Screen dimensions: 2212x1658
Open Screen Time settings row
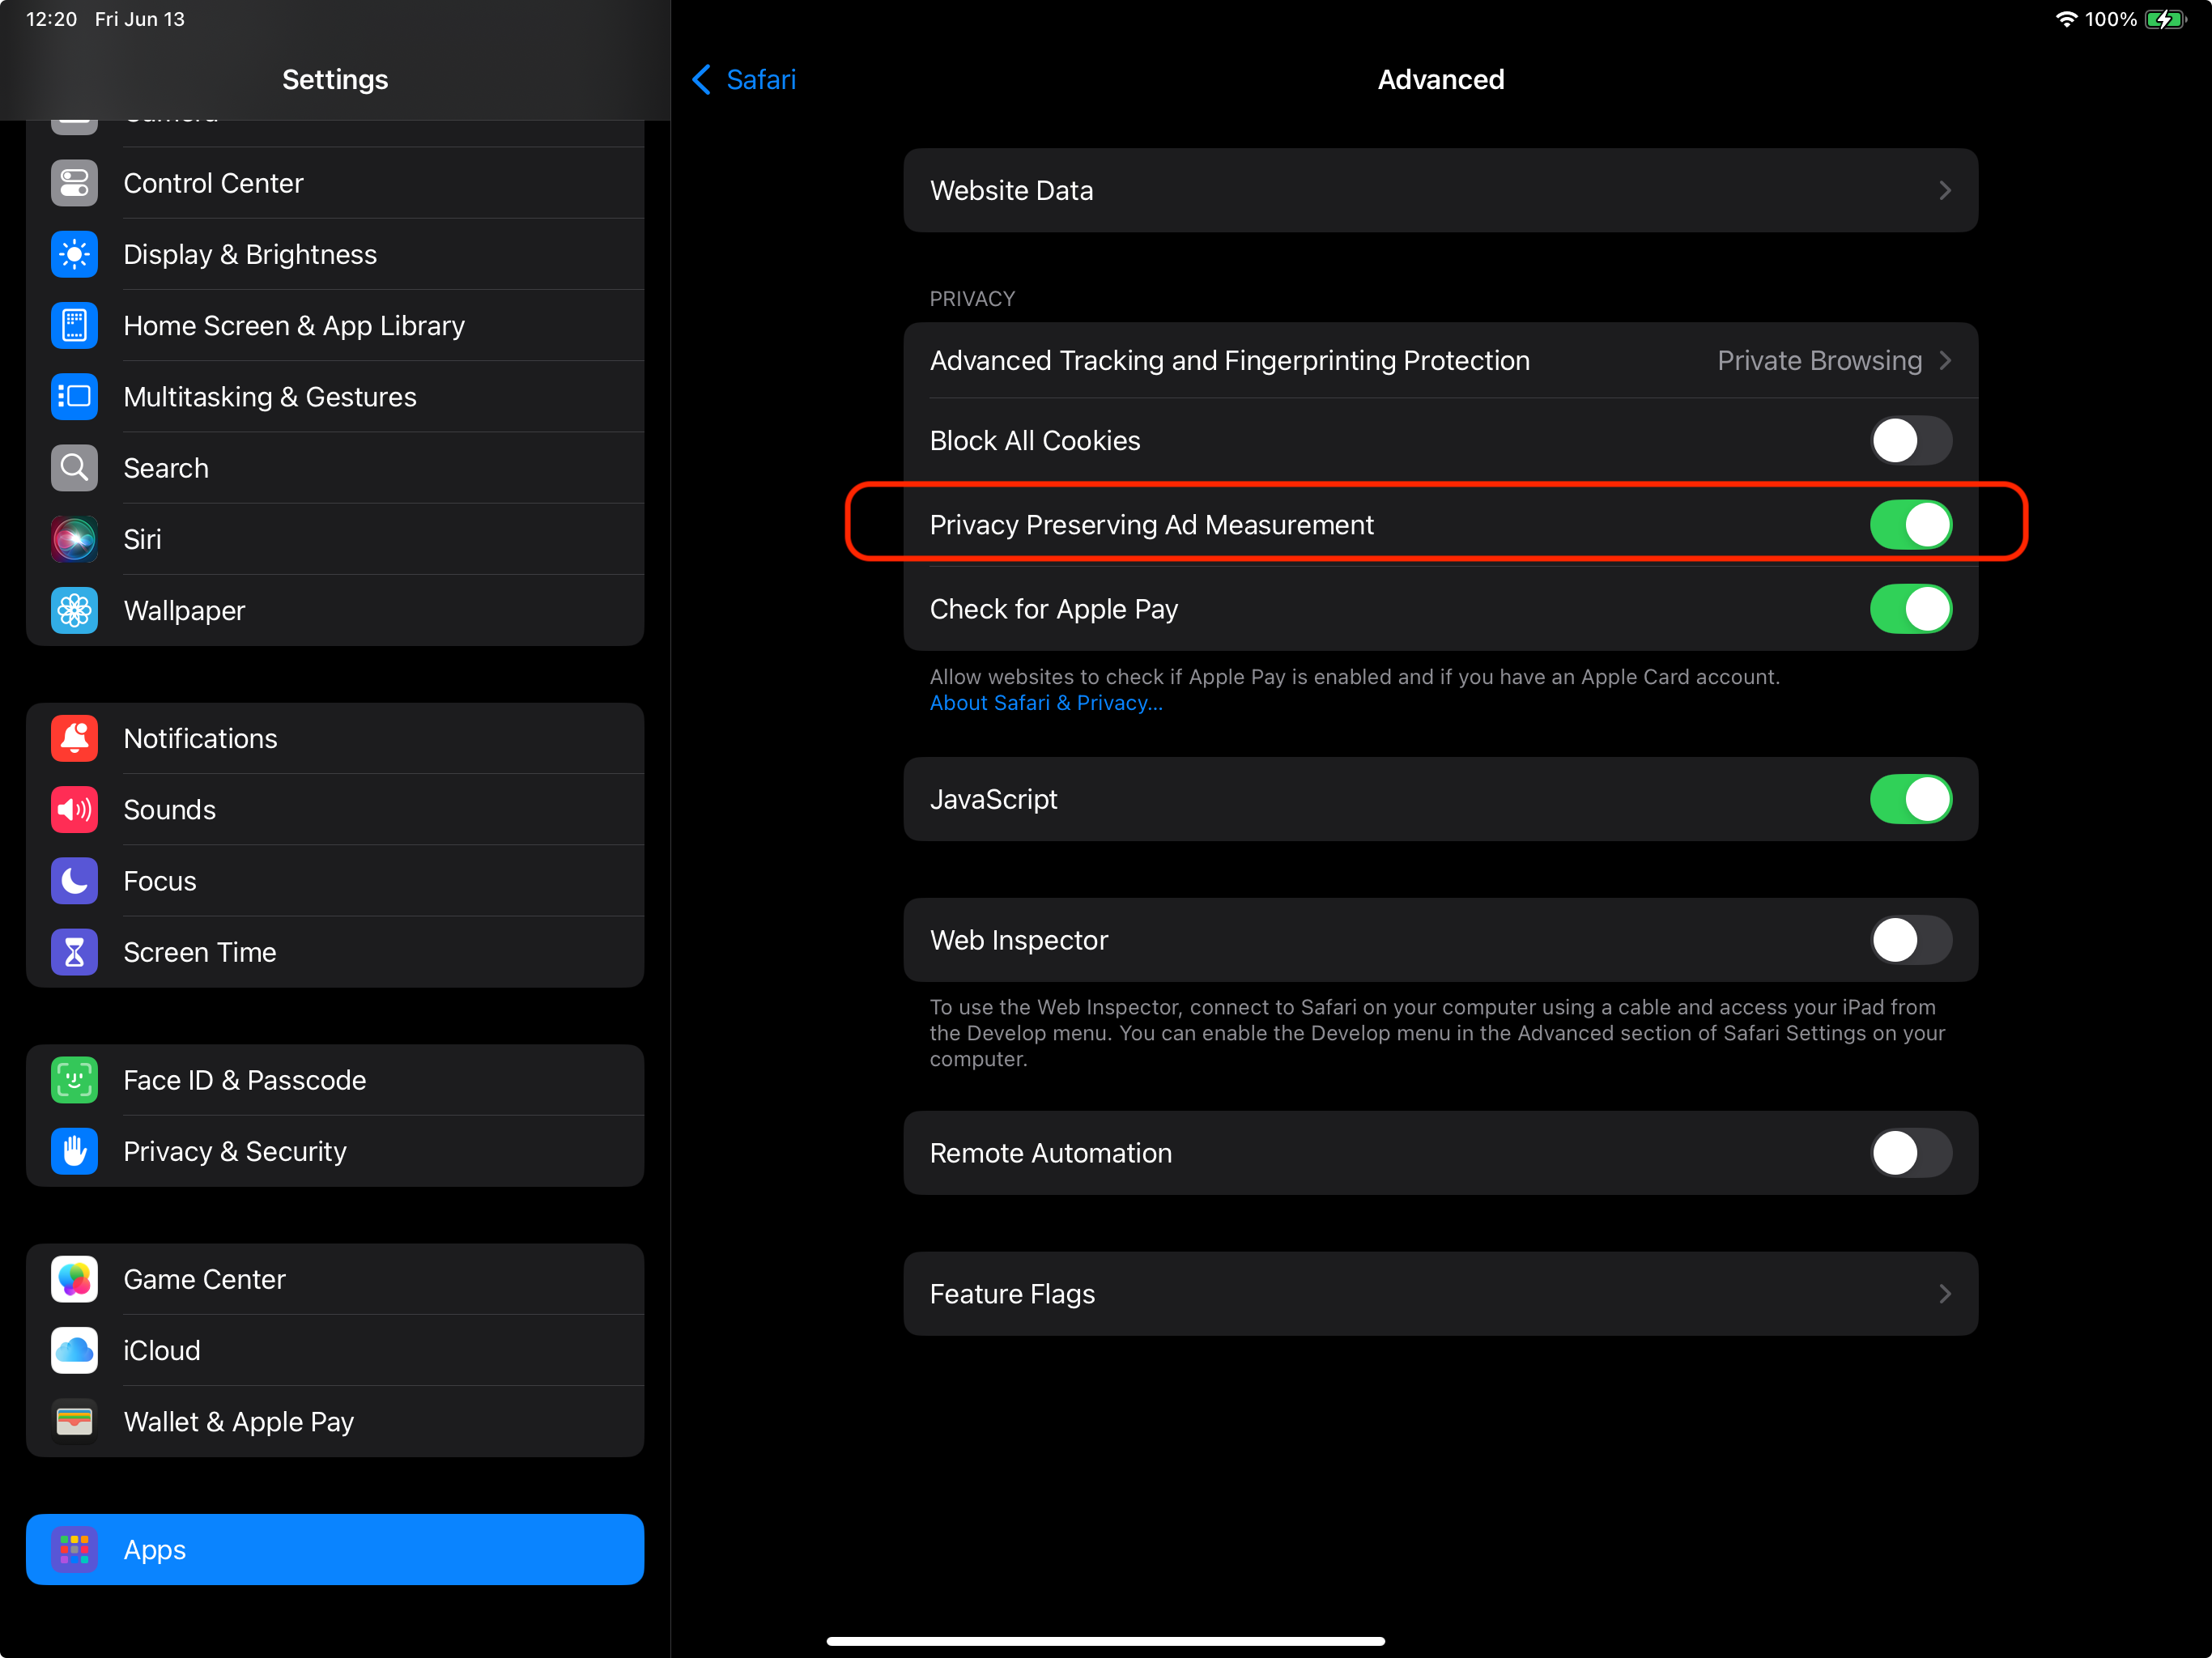click(x=335, y=952)
